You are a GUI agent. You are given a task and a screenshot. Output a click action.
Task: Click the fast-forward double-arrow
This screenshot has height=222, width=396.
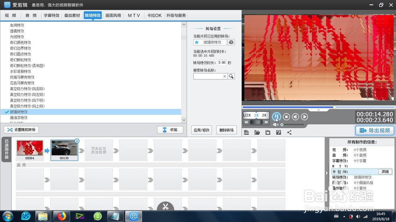pyautogui.click(x=266, y=122)
